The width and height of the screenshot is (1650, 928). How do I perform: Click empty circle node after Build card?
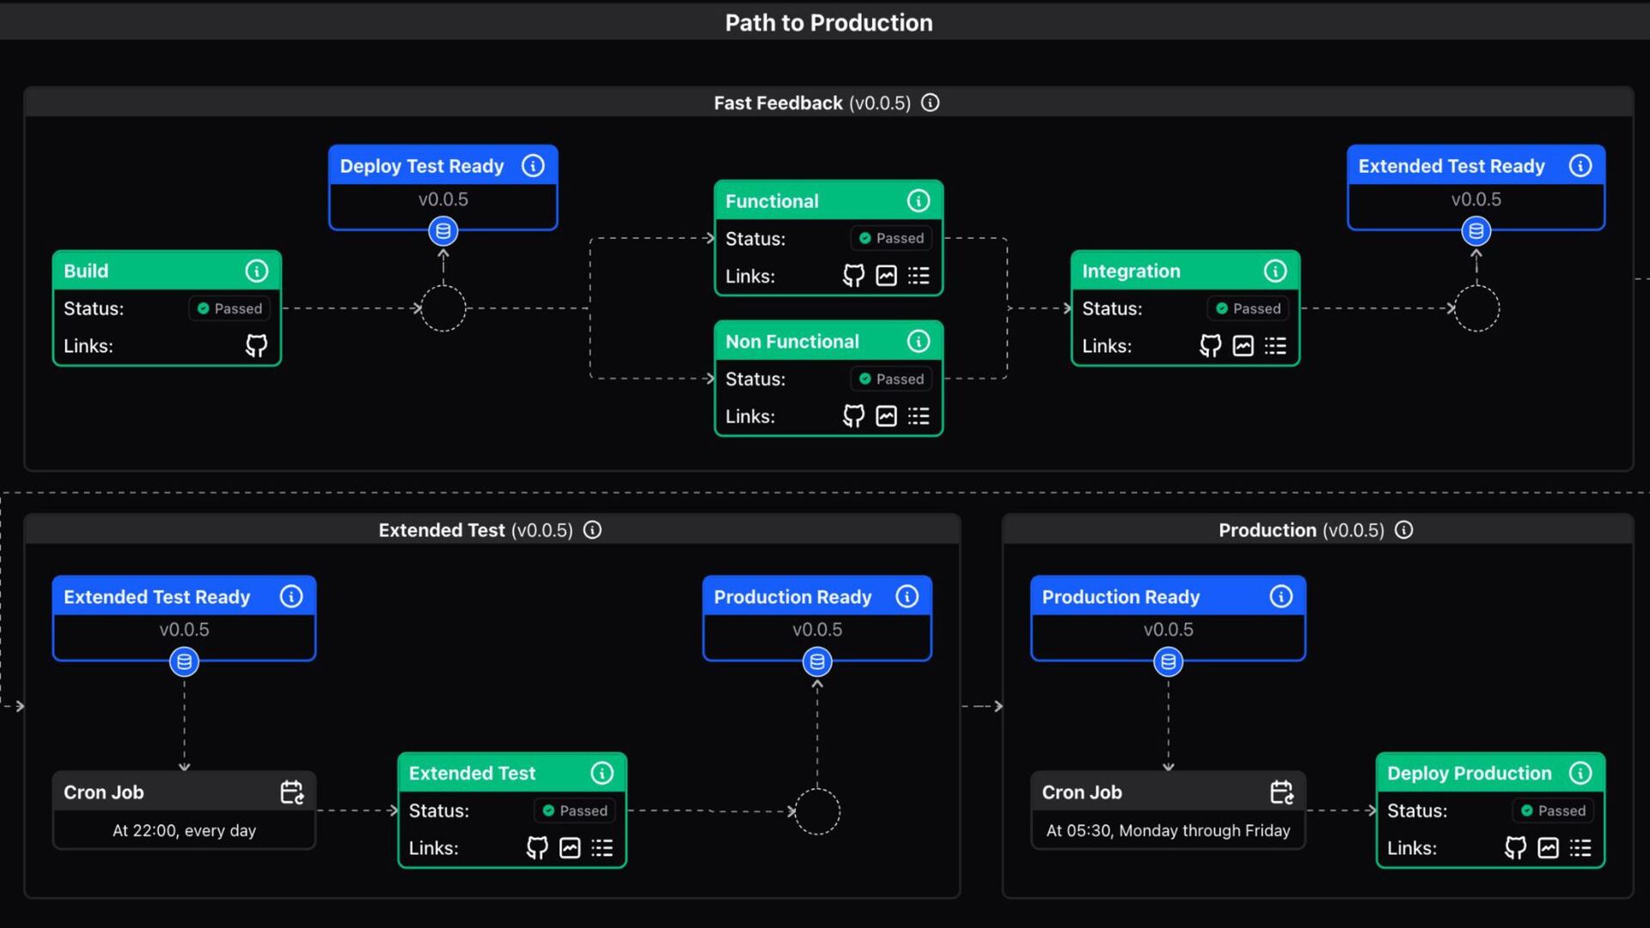coord(443,308)
